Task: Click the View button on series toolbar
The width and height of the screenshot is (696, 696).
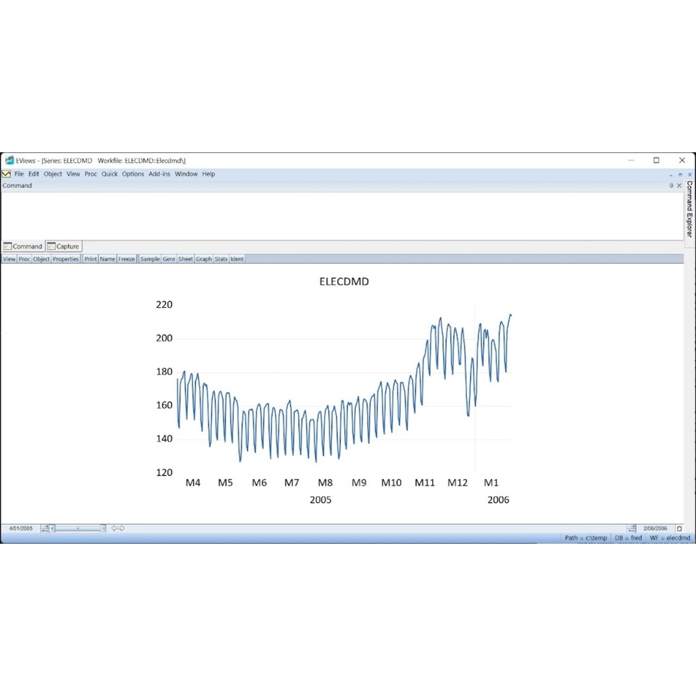Action: coord(9,259)
